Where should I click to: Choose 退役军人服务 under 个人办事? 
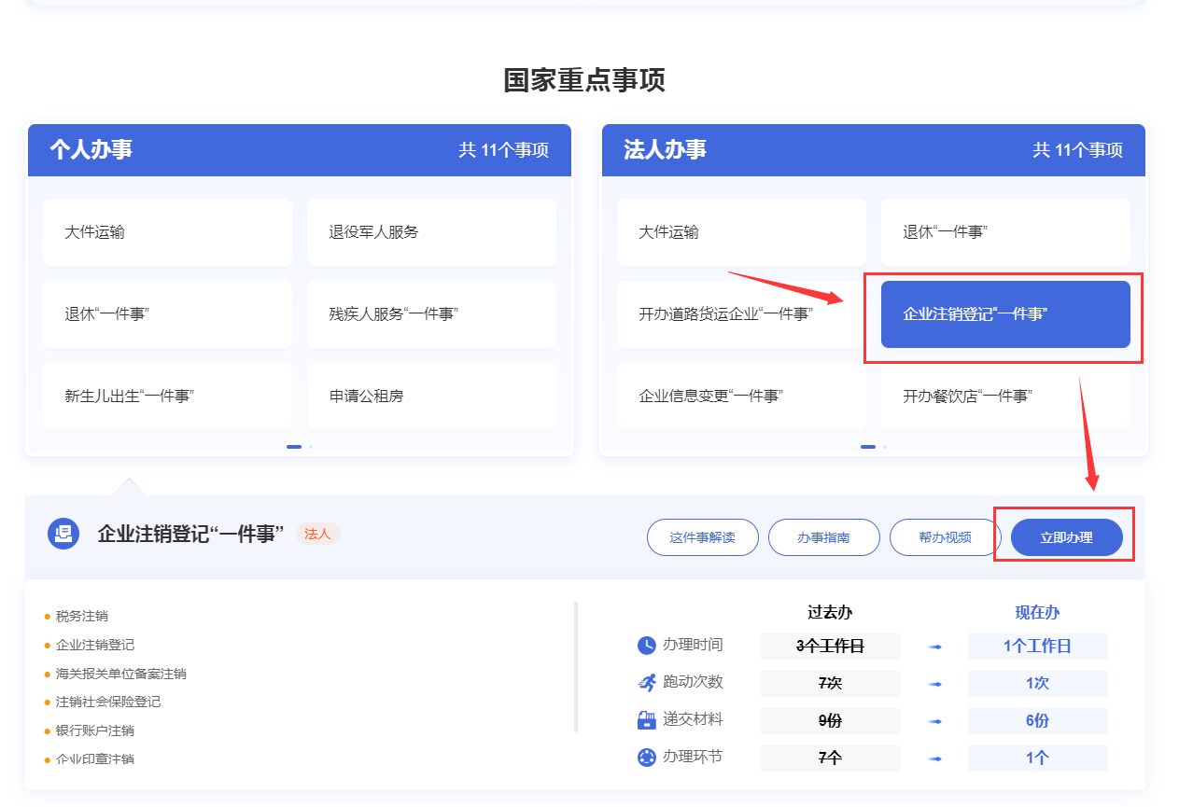[431, 232]
